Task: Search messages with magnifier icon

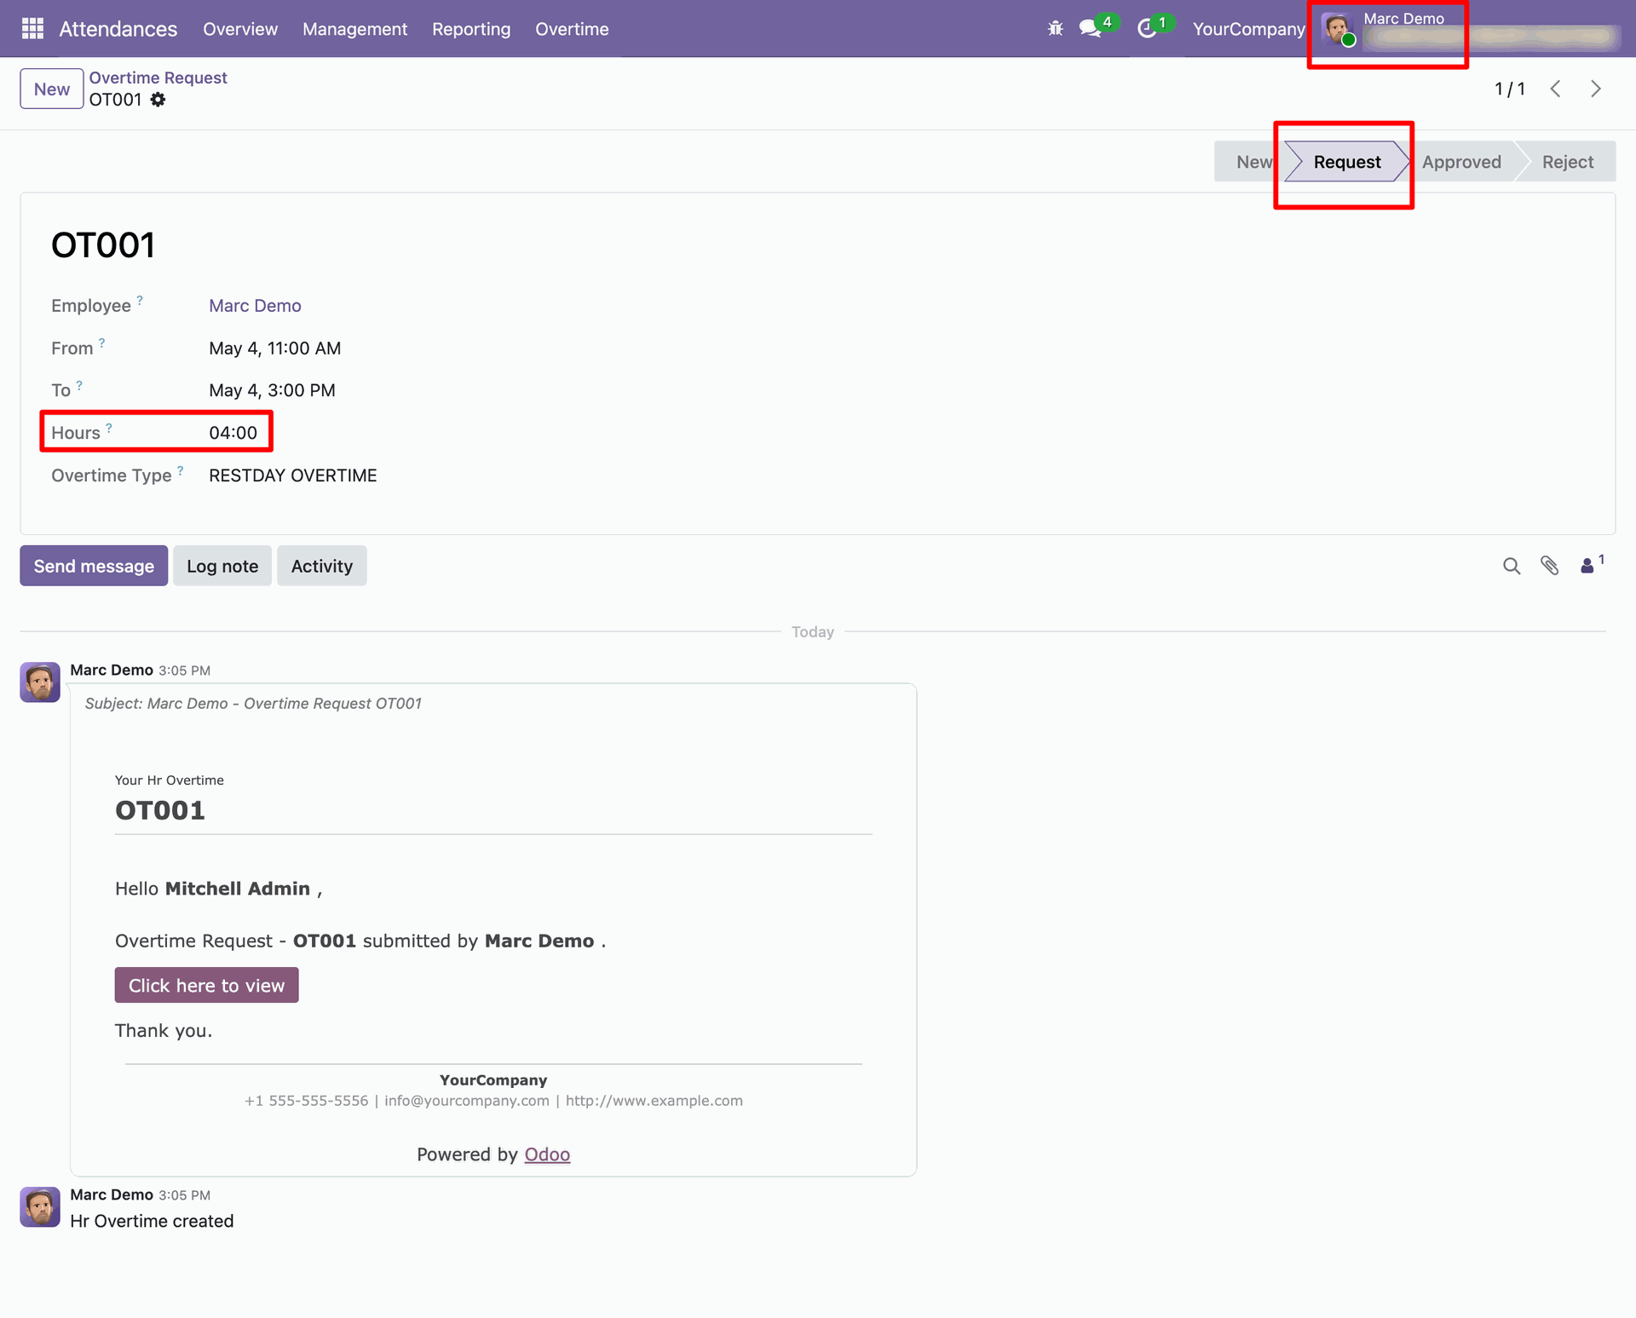Action: pyautogui.click(x=1512, y=566)
